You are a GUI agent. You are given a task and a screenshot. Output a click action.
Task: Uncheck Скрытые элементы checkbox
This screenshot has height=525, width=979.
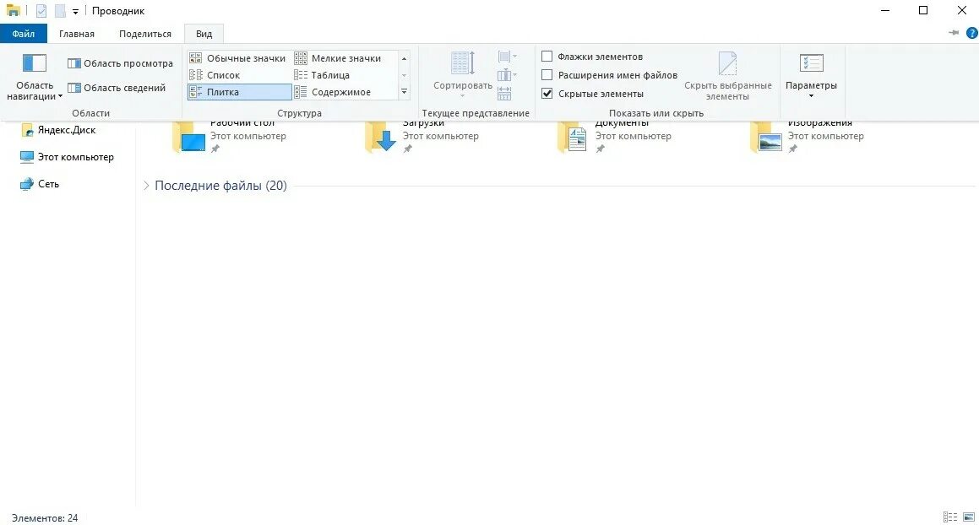(x=547, y=94)
